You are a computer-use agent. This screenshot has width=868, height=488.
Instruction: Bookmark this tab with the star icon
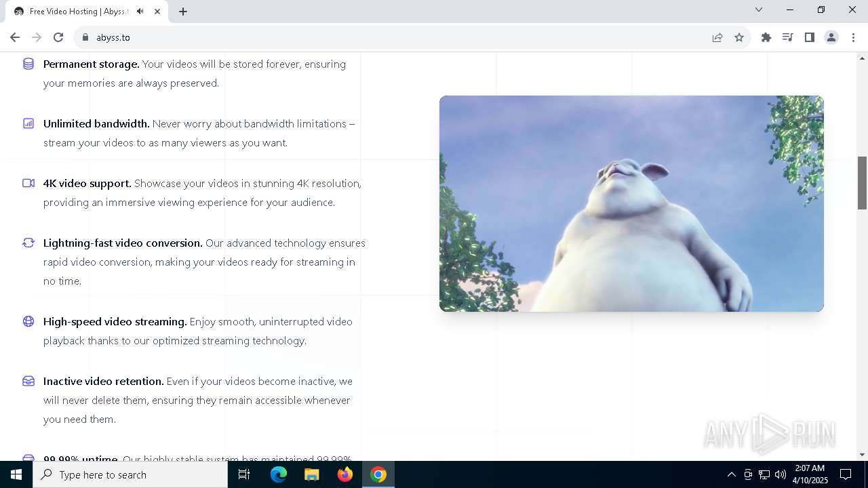pyautogui.click(x=739, y=37)
